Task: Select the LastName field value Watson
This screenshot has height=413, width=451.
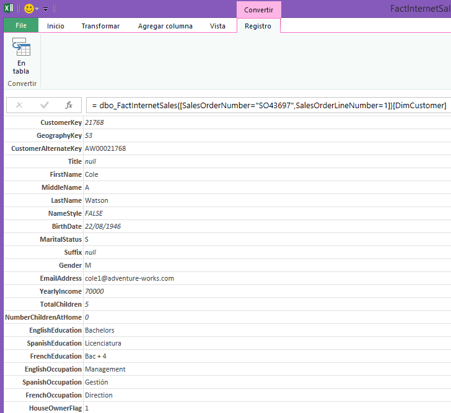Action: click(97, 200)
